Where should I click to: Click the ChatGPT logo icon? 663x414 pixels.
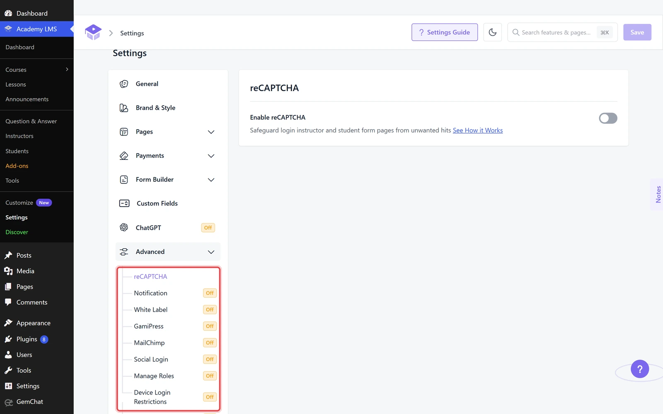click(124, 227)
